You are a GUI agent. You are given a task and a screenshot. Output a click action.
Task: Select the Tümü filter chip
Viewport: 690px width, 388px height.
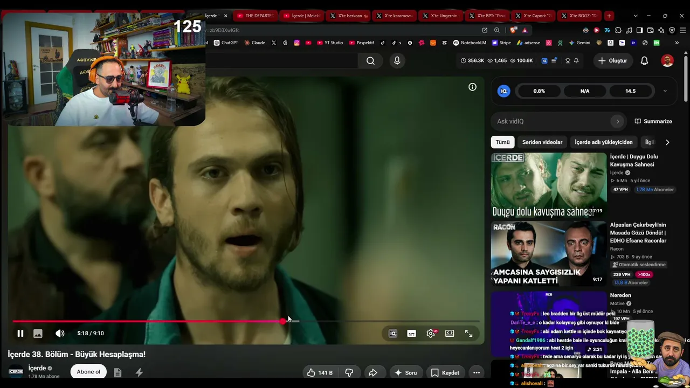[502, 142]
